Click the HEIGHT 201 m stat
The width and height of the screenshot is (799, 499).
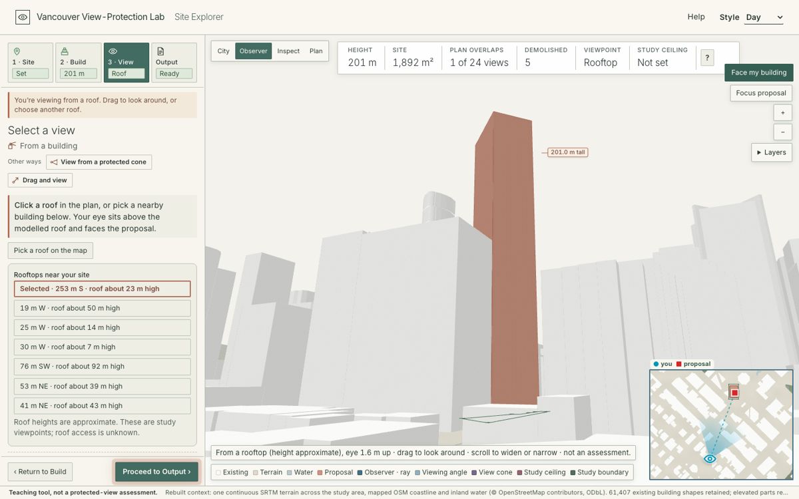tap(362, 58)
